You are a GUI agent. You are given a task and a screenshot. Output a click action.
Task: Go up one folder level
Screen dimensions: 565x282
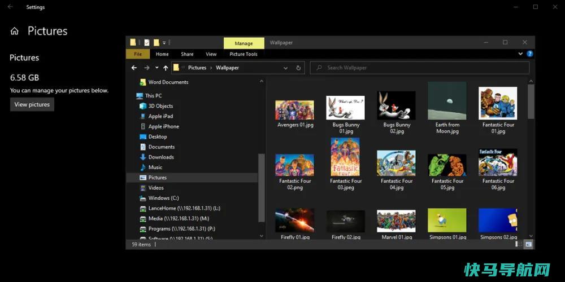pos(166,68)
